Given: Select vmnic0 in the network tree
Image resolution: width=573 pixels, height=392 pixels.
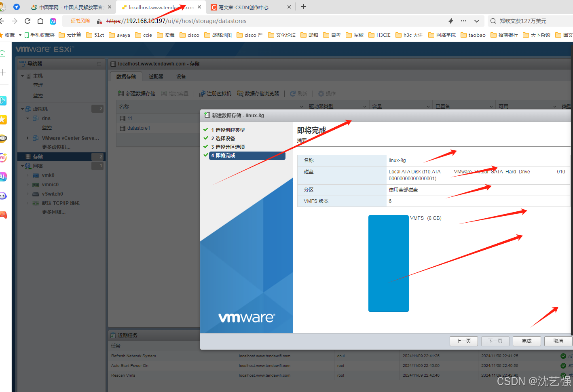Looking at the screenshot, I should pyautogui.click(x=50, y=185).
